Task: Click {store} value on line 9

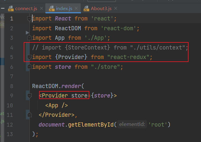Action: click(102, 96)
